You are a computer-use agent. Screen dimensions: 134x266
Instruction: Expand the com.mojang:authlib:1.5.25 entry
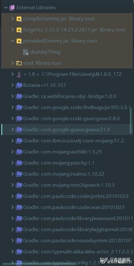coord(12,152)
